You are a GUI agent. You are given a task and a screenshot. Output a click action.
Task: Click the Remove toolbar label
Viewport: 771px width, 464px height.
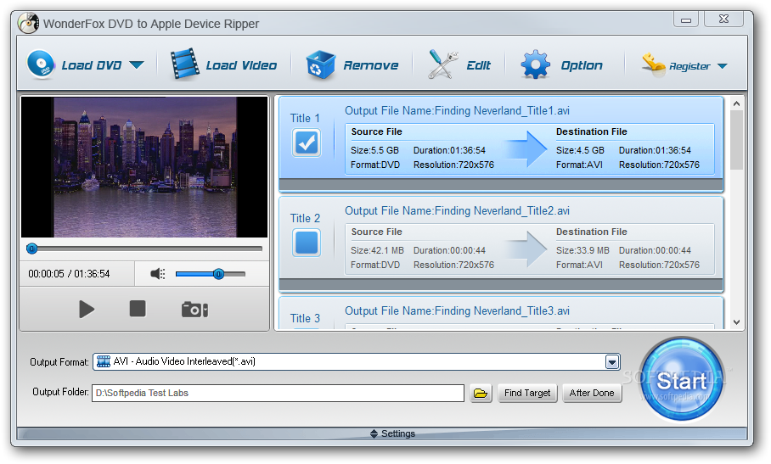tap(371, 65)
